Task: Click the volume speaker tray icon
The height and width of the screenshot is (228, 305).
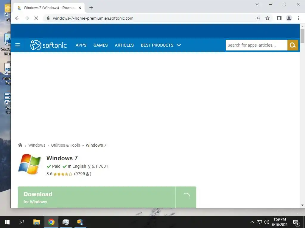Action: pyautogui.click(x=267, y=222)
